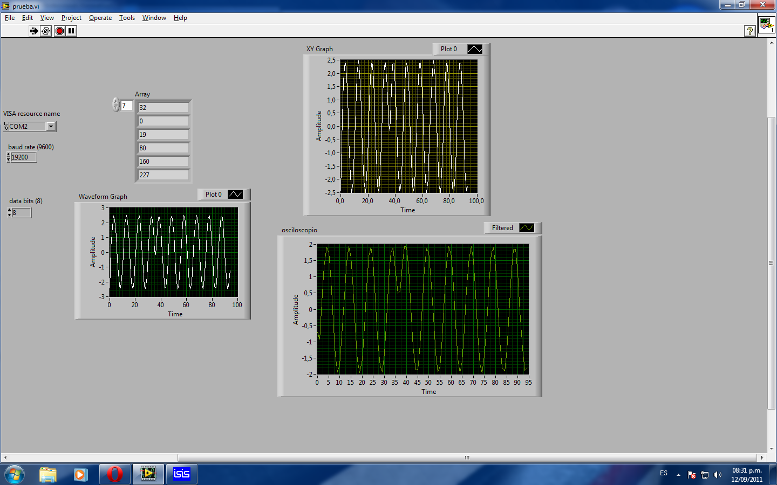Screen dimensions: 777x485
Task: Click the horizontal scrollbar thumb
Action: [467, 458]
